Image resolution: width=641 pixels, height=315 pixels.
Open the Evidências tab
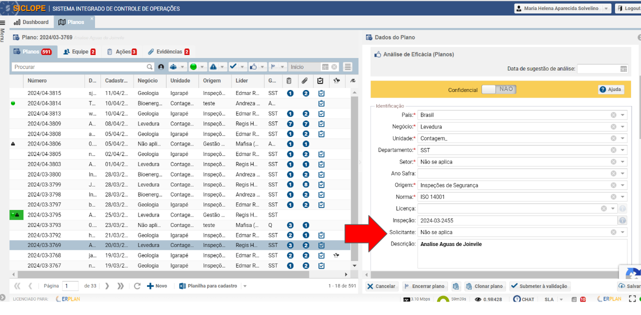[168, 51]
